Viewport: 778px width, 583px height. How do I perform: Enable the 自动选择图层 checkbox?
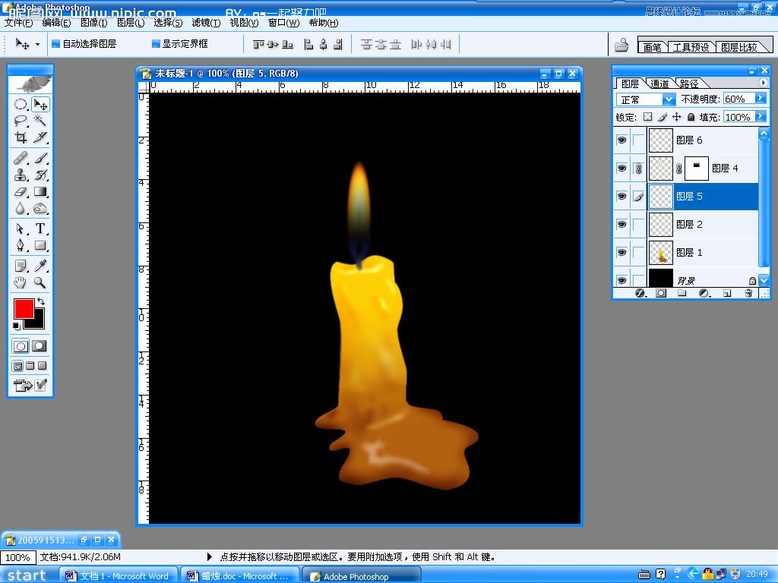pyautogui.click(x=55, y=44)
